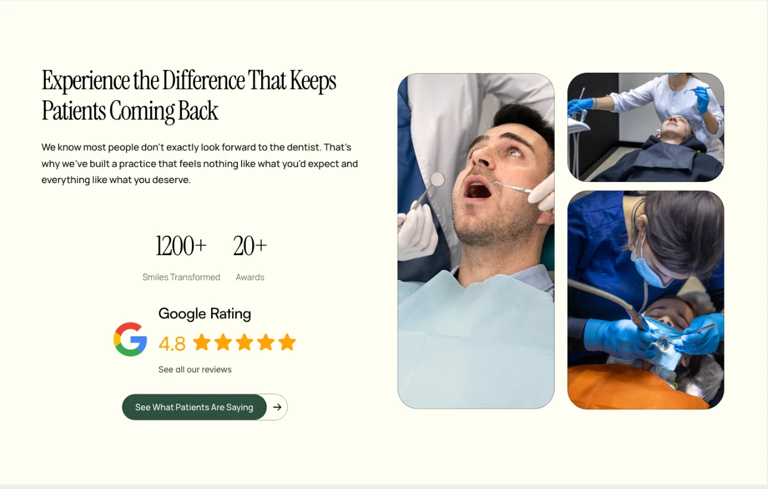Click the arrow icon beside the patients button
768x489 pixels.
(277, 407)
